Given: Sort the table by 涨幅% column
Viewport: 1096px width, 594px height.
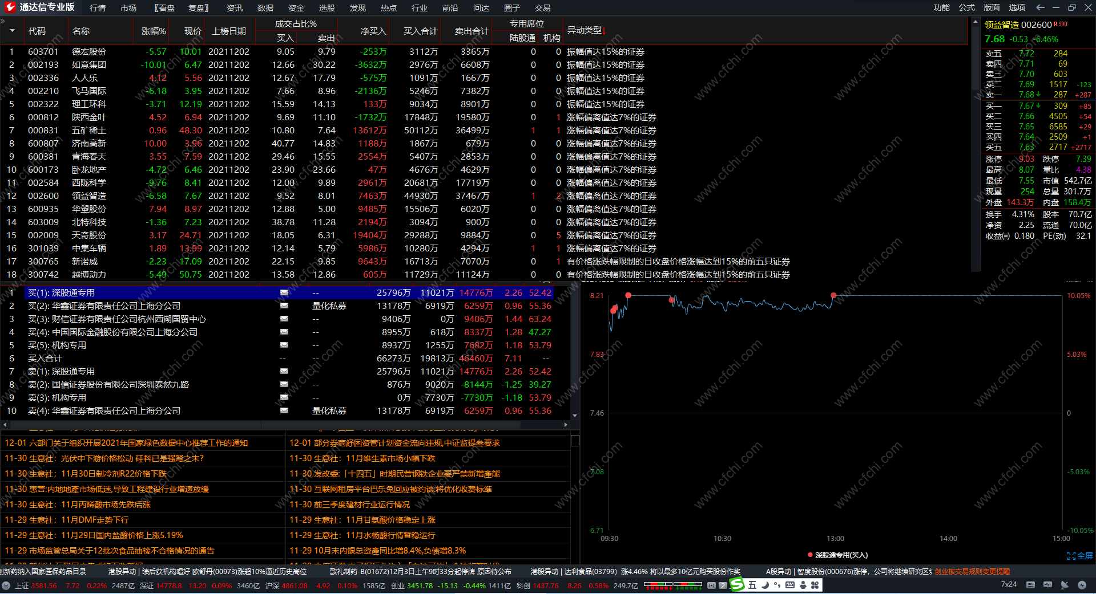Looking at the screenshot, I should coord(154,31).
